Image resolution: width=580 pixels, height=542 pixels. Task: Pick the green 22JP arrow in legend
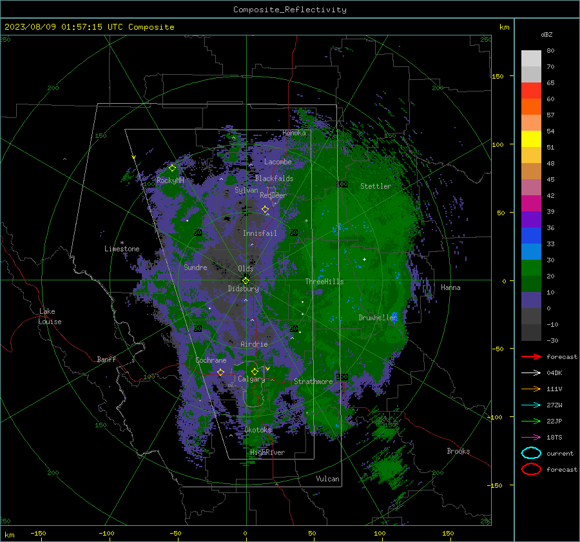[x=531, y=421]
